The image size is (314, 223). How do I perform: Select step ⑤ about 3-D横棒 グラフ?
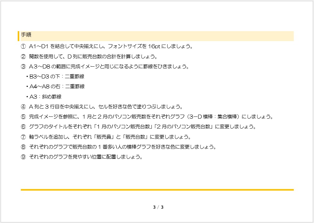[x=147, y=116]
